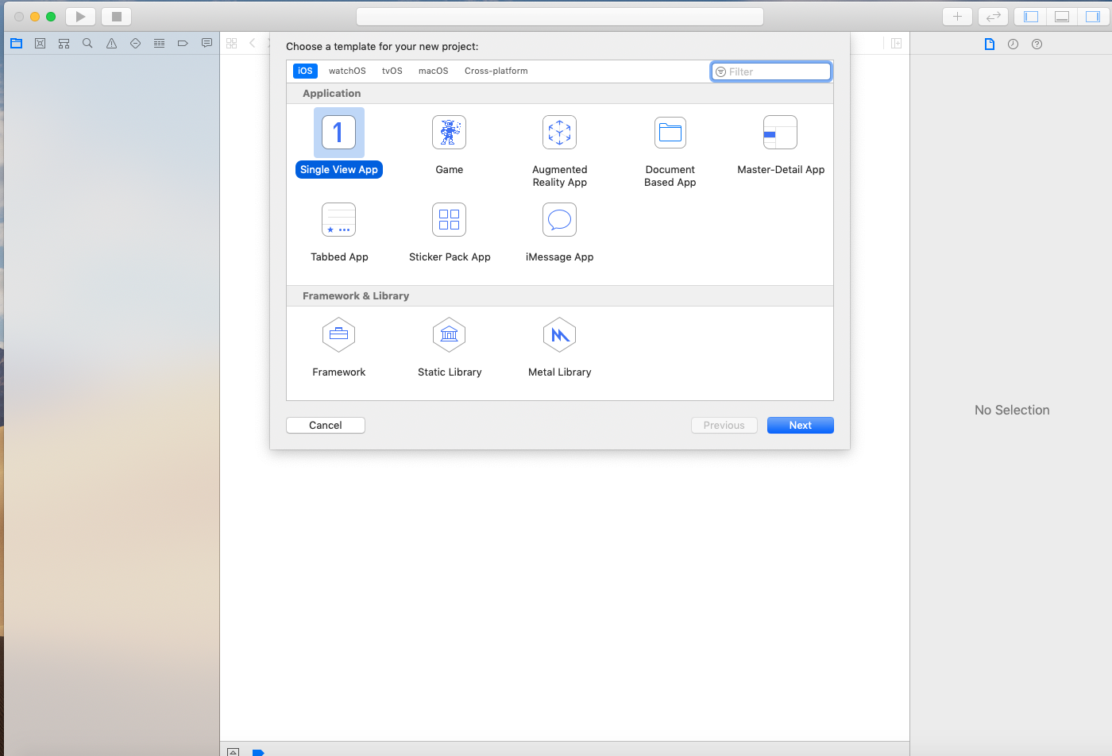This screenshot has height=756, width=1112.
Task: Choose the iMessage App template
Action: coord(560,231)
